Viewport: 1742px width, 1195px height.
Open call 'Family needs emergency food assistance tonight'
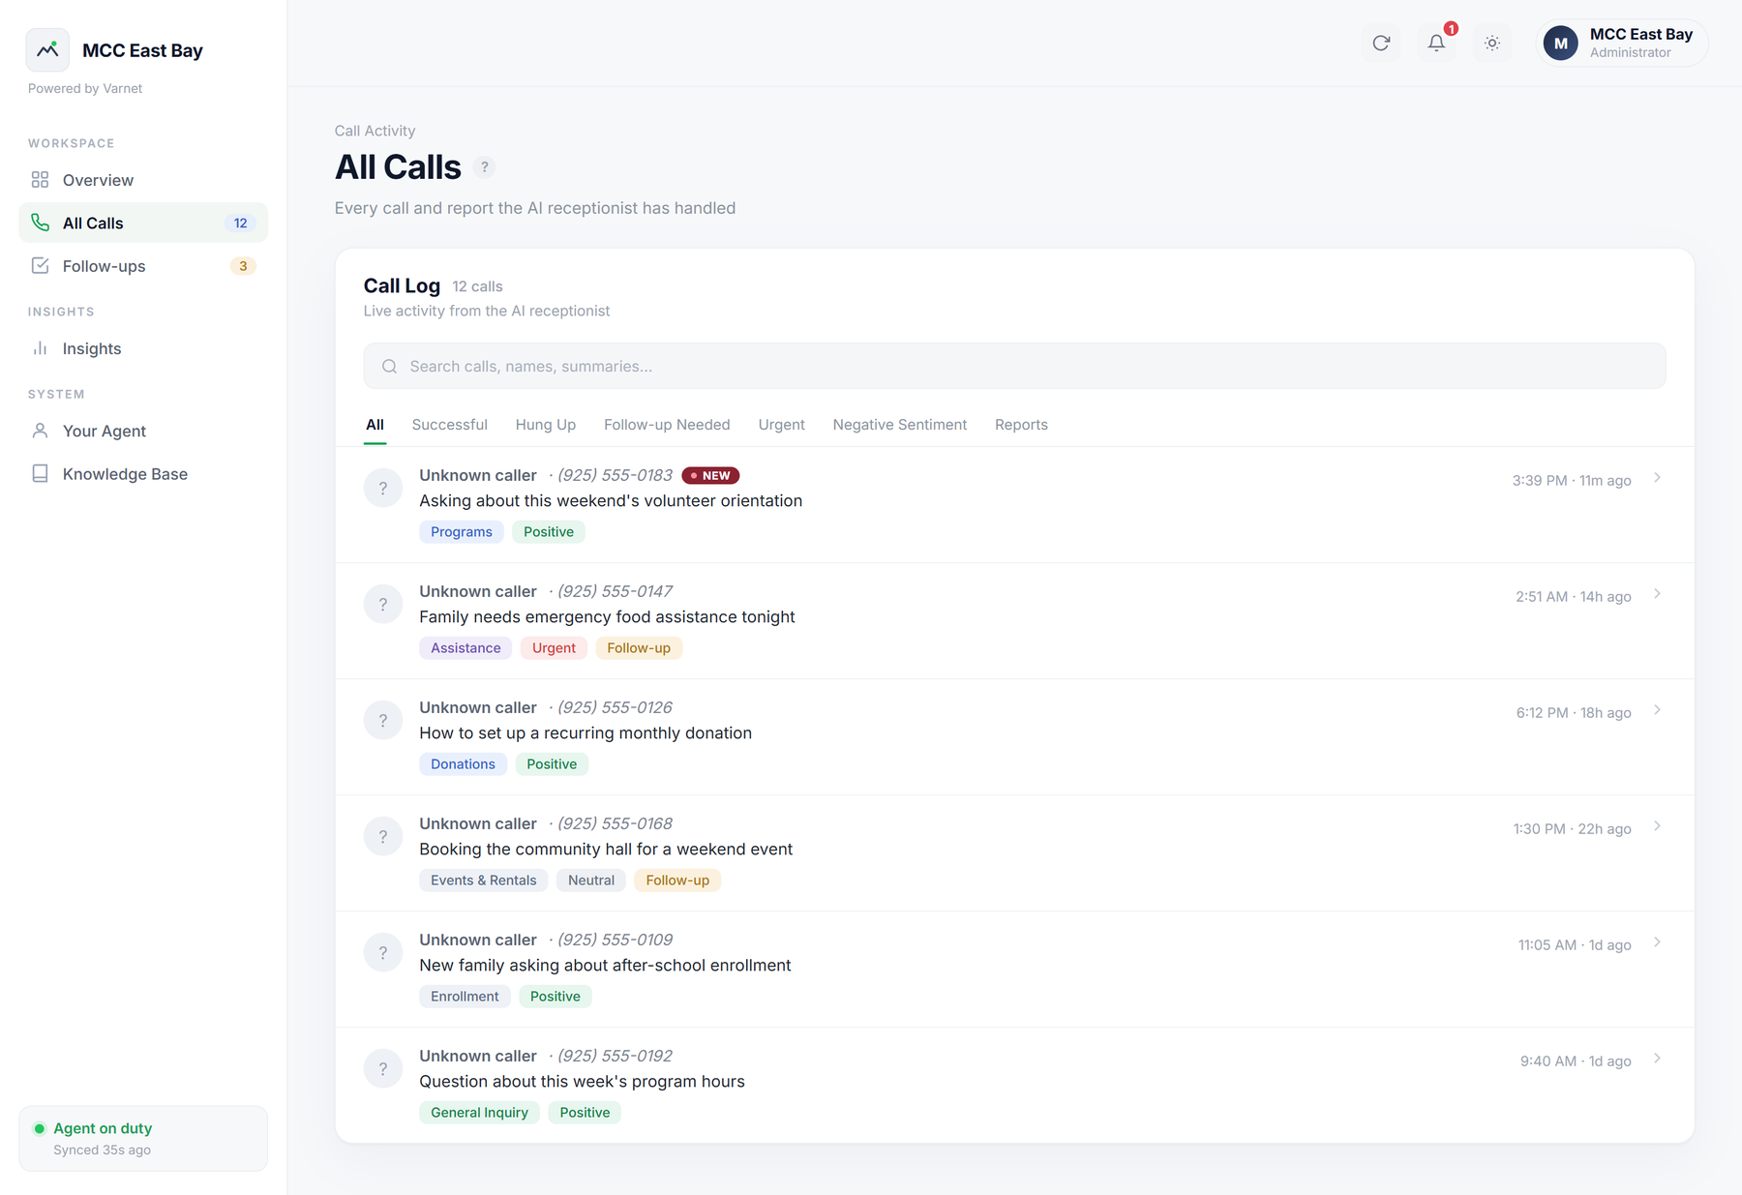1014,621
